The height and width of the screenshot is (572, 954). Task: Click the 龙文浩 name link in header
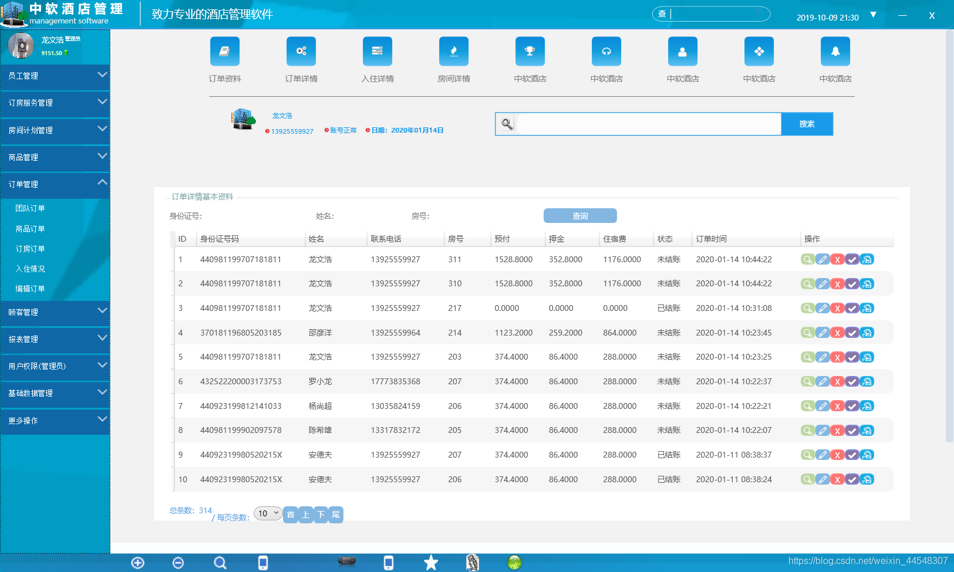click(282, 116)
